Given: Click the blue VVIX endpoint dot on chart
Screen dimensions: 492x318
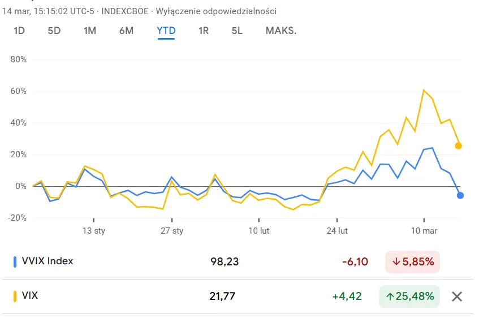Looking at the screenshot, I should pyautogui.click(x=460, y=196).
